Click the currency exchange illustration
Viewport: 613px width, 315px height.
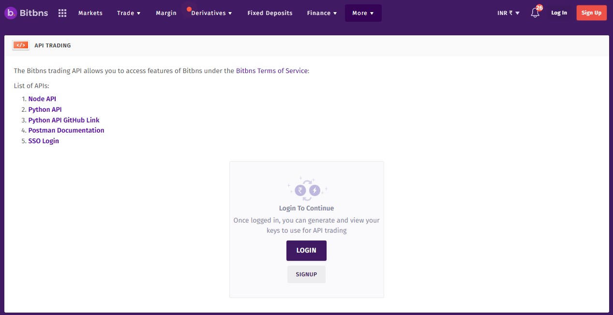[x=307, y=189]
